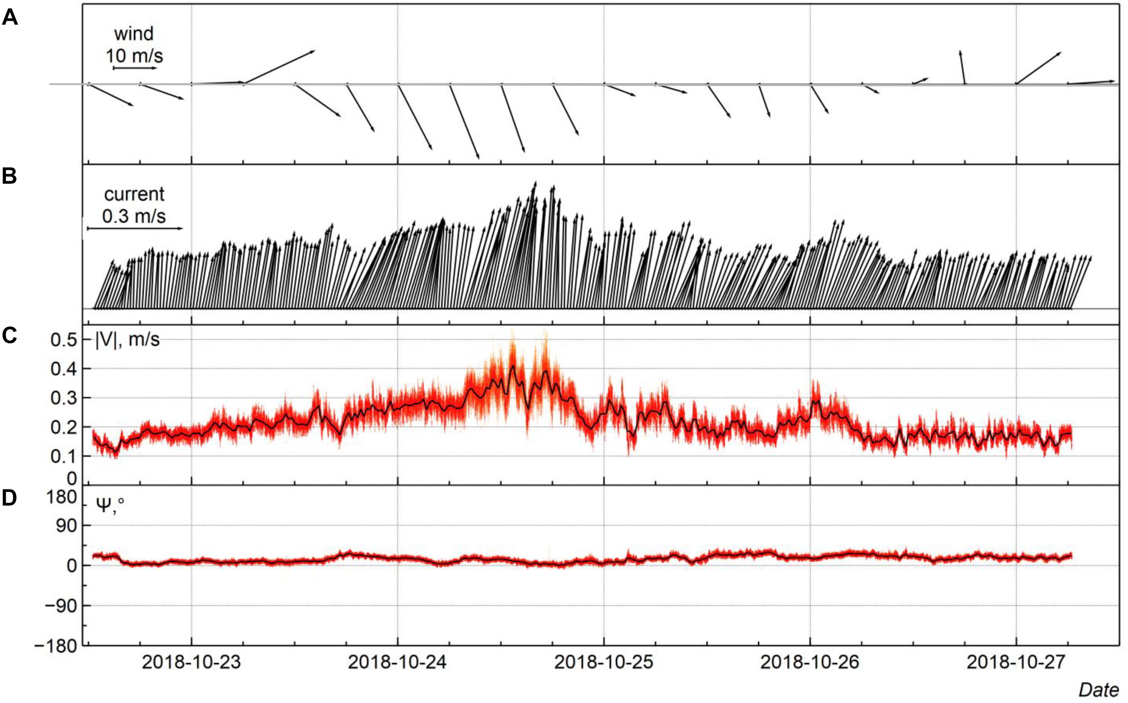Click the date label 2018-10-27
1128x703 pixels.
(1016, 662)
